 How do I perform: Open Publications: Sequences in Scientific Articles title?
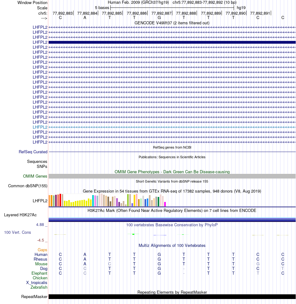tap(172, 157)
